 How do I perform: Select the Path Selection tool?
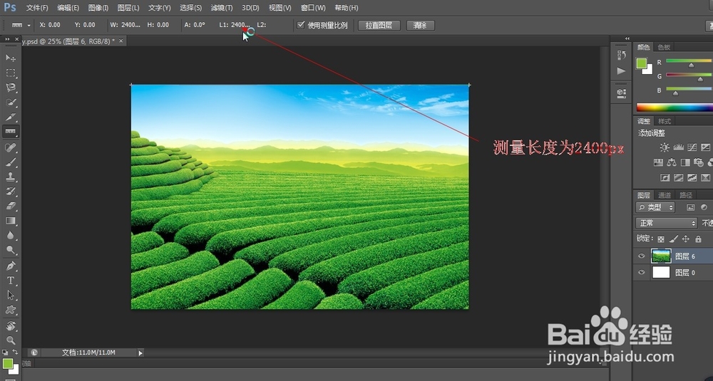(11, 295)
